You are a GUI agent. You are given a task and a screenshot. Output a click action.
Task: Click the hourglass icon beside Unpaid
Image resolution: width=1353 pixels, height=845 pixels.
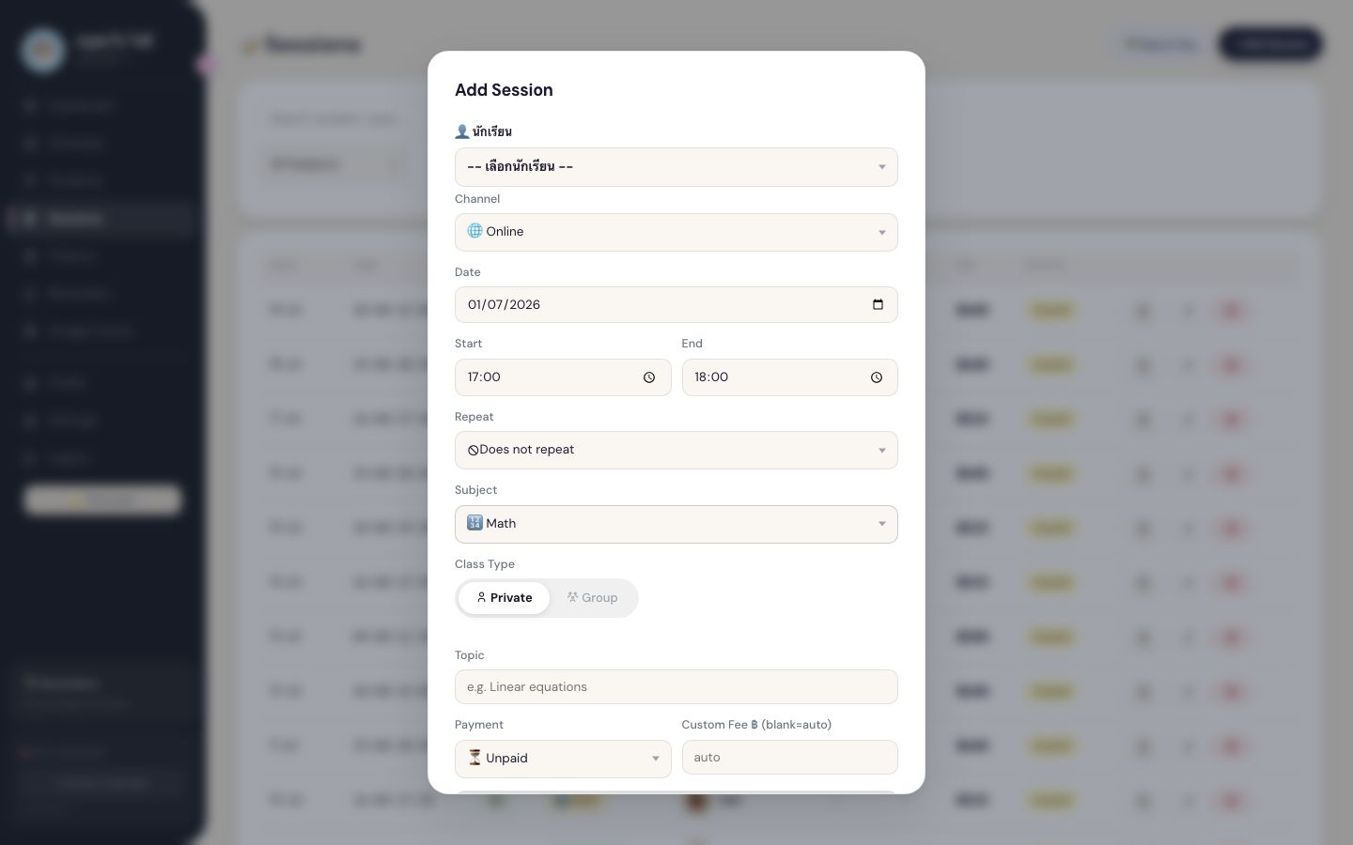(x=474, y=758)
